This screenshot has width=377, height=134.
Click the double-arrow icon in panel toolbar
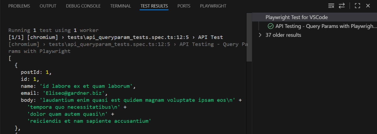coord(341,6)
